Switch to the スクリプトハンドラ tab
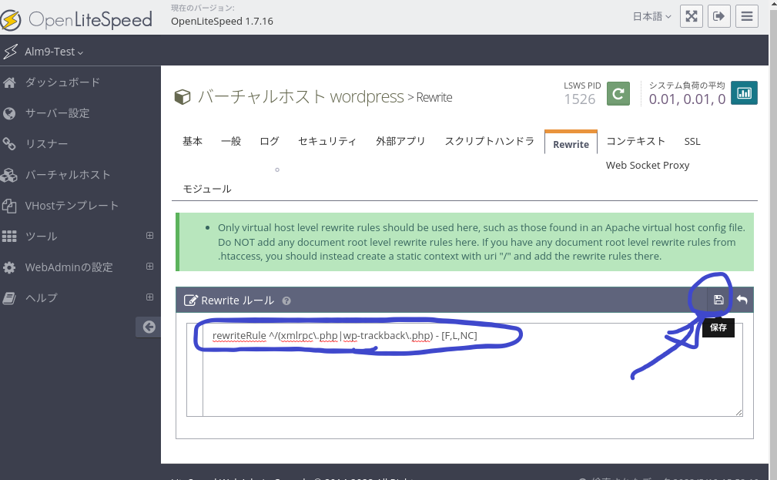This screenshot has width=777, height=480. pyautogui.click(x=490, y=141)
